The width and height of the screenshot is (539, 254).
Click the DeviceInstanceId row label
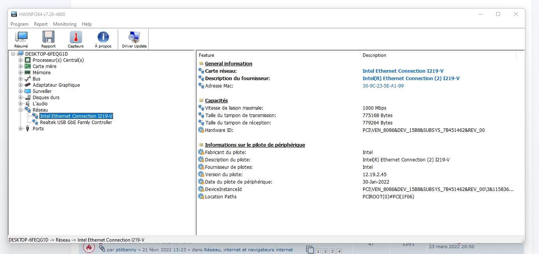(x=223, y=189)
